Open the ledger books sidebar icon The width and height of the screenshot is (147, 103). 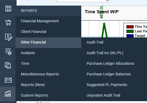[x=8, y=8]
